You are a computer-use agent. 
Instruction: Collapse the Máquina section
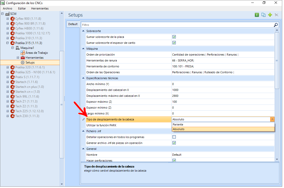[x=83, y=49]
